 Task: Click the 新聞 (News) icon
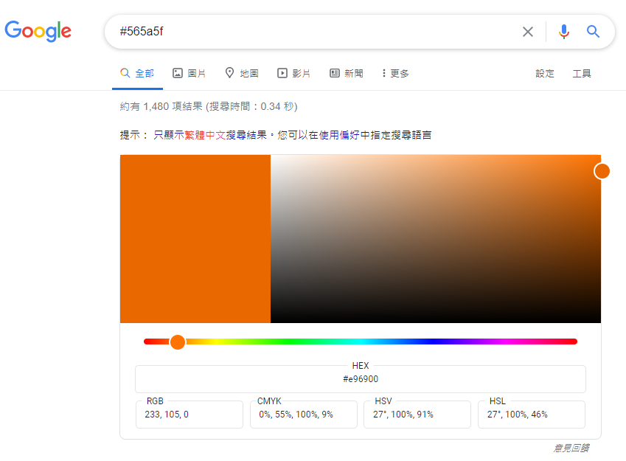click(x=334, y=73)
